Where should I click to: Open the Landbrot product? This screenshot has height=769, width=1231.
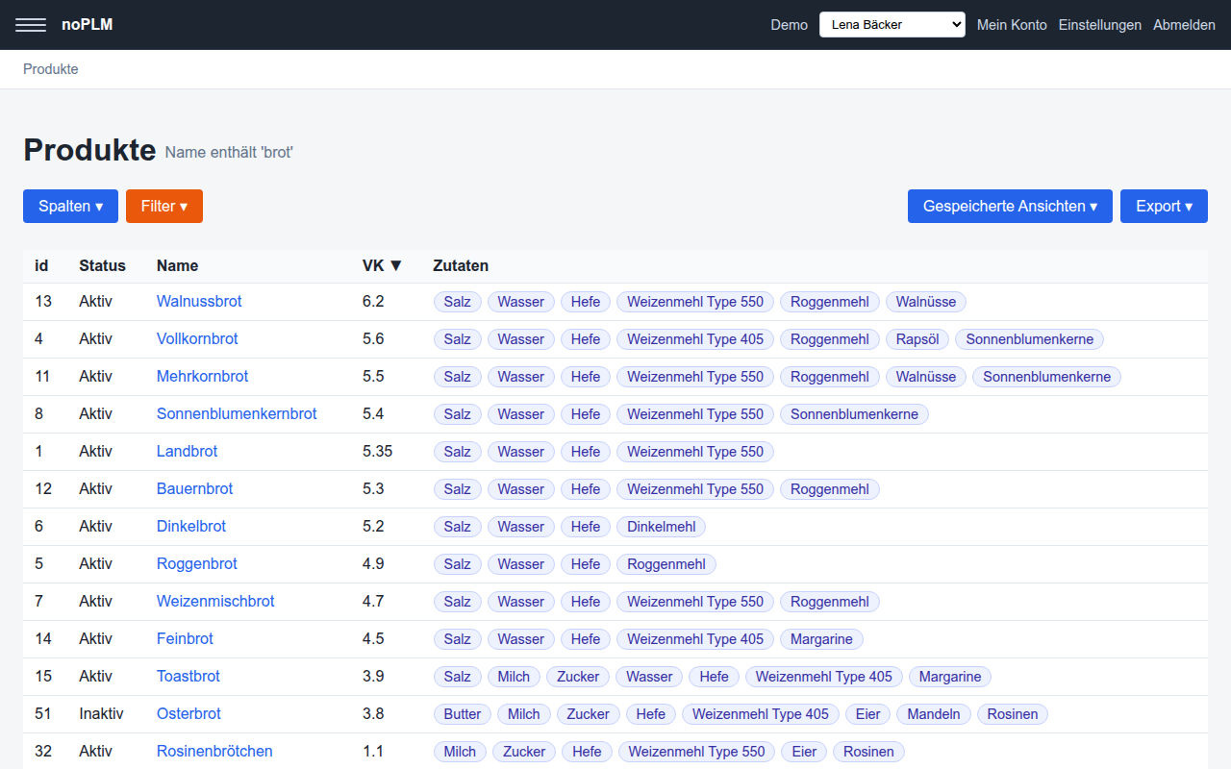(187, 451)
